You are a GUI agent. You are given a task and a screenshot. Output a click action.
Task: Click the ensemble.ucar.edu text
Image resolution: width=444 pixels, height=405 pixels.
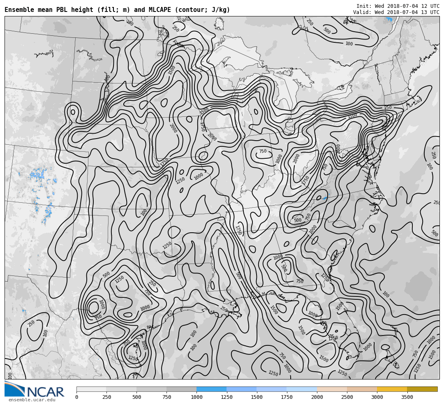pos(32,400)
